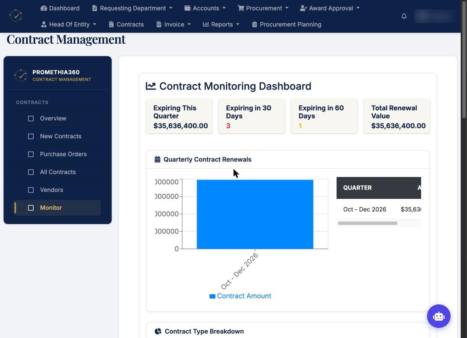Open the Accounts menu label

click(206, 8)
